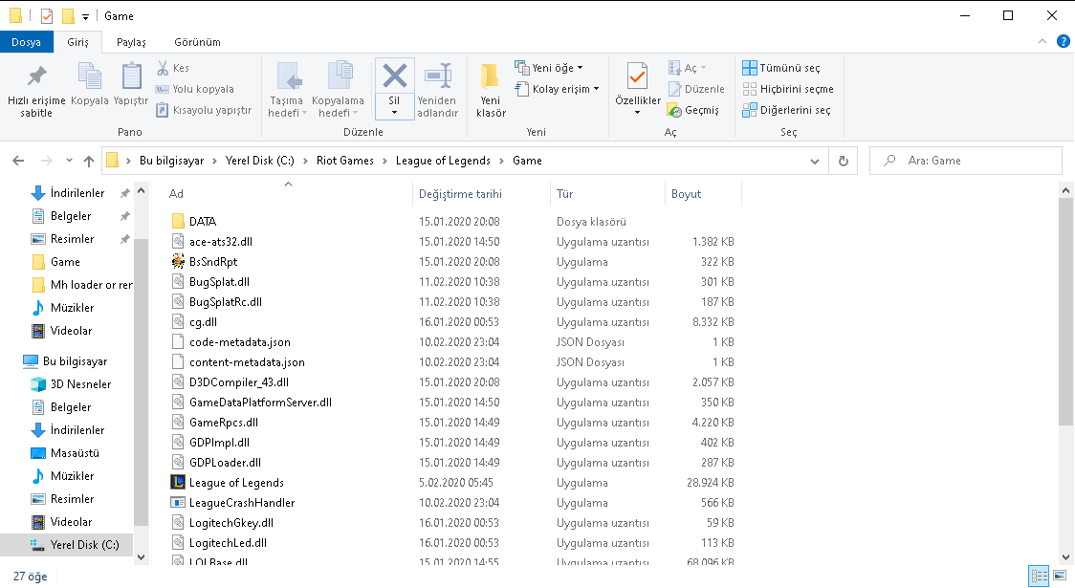Switch to the Paylaş ribbon tab
Screen dimensions: 1075x588
[x=131, y=42]
